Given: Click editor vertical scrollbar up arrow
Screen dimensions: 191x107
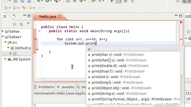Looking at the screenshot, I should [178, 23].
